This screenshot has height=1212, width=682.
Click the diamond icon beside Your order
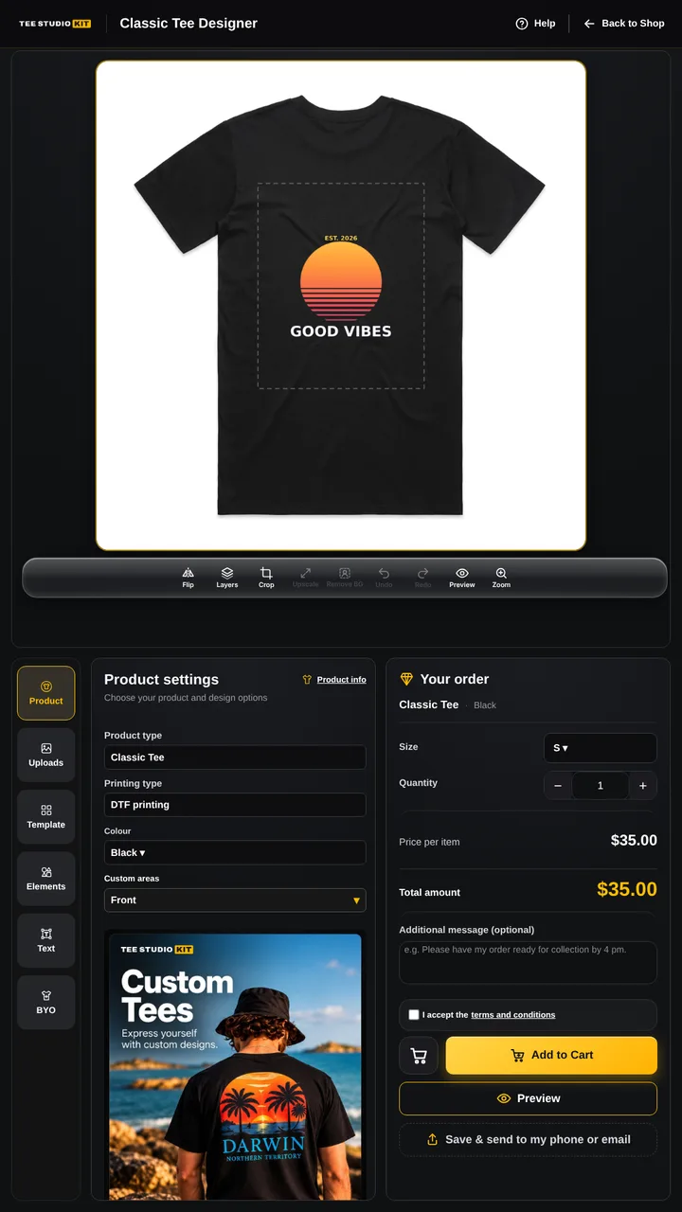pos(406,679)
